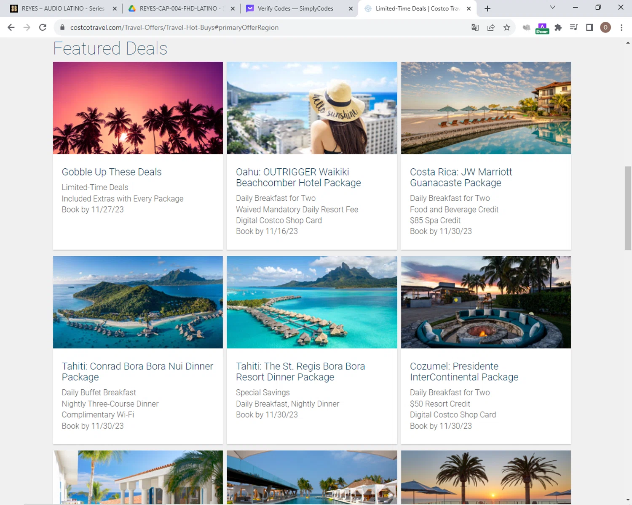Screen dimensions: 632x505
Task: Open Cozumel Presidente InterContinental Package
Action: [x=464, y=372]
